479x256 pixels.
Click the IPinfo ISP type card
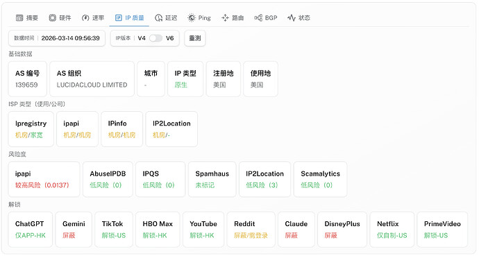(122, 129)
